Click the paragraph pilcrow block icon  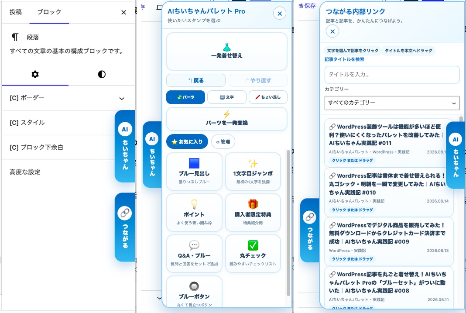pyautogui.click(x=15, y=37)
